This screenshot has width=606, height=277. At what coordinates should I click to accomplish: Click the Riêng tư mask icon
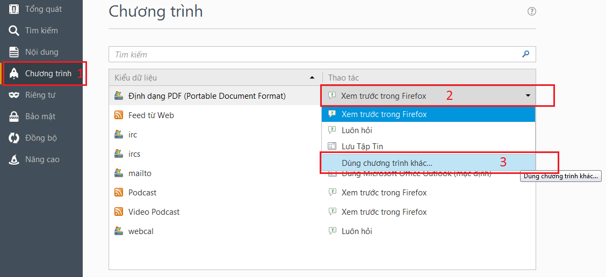point(15,95)
